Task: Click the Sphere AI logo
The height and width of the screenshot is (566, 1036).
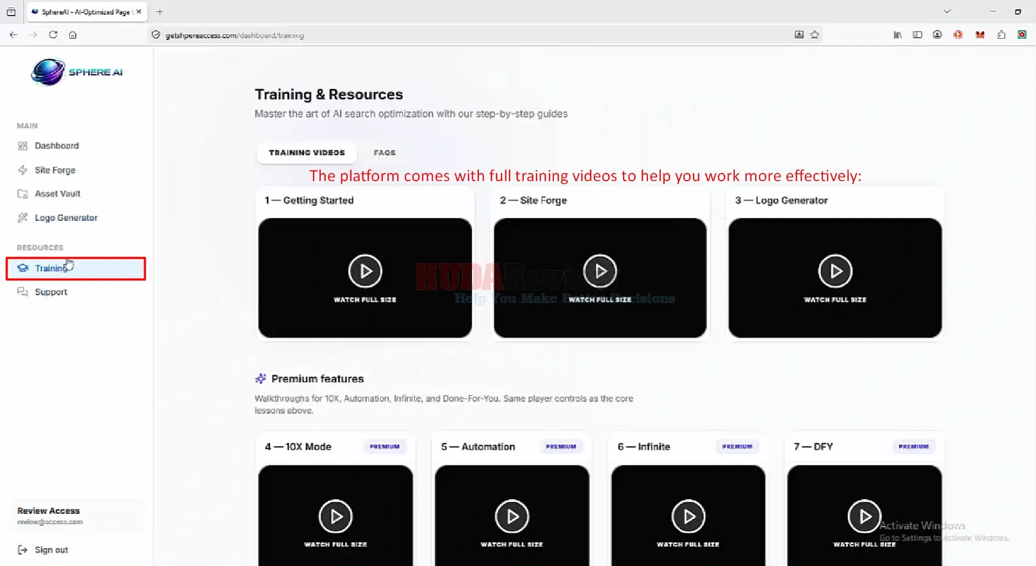Action: (x=77, y=72)
